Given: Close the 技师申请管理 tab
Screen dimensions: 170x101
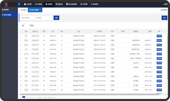Looking at the screenshot, I should point(40,10).
